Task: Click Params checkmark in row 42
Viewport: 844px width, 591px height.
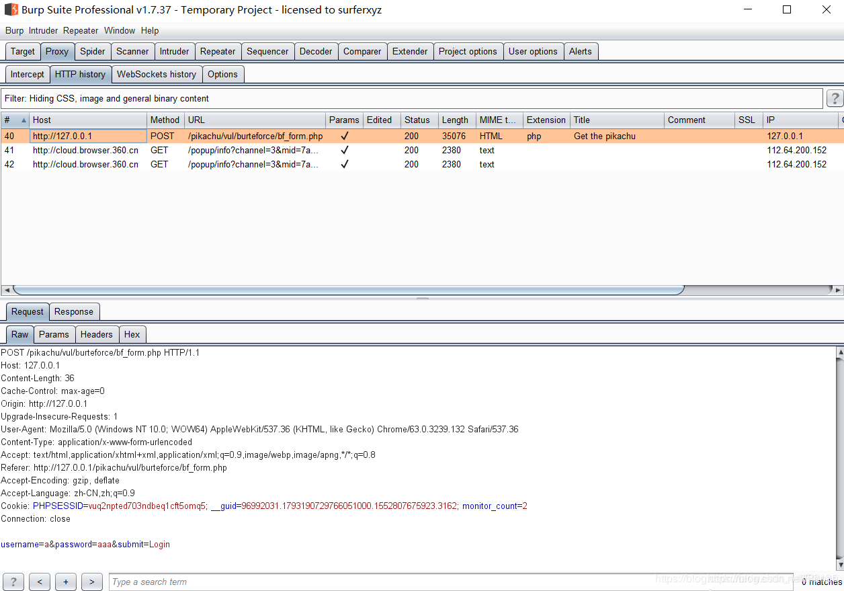Action: tap(344, 164)
